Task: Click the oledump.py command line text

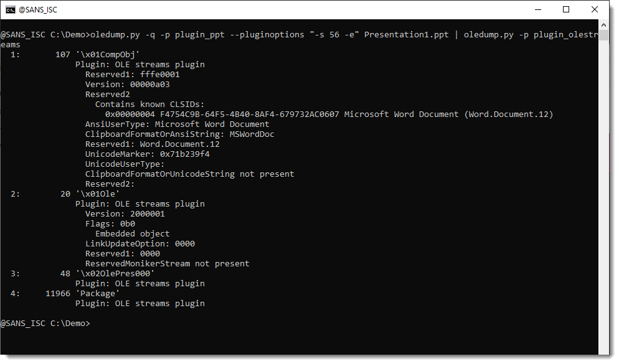Action: click(300, 39)
